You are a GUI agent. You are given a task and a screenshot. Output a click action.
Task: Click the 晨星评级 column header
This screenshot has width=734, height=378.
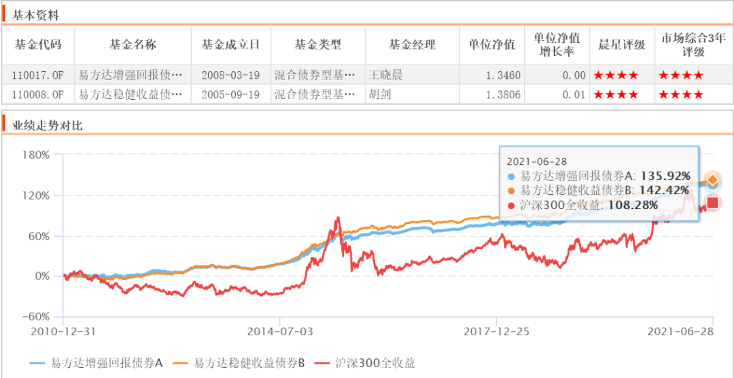pos(622,45)
